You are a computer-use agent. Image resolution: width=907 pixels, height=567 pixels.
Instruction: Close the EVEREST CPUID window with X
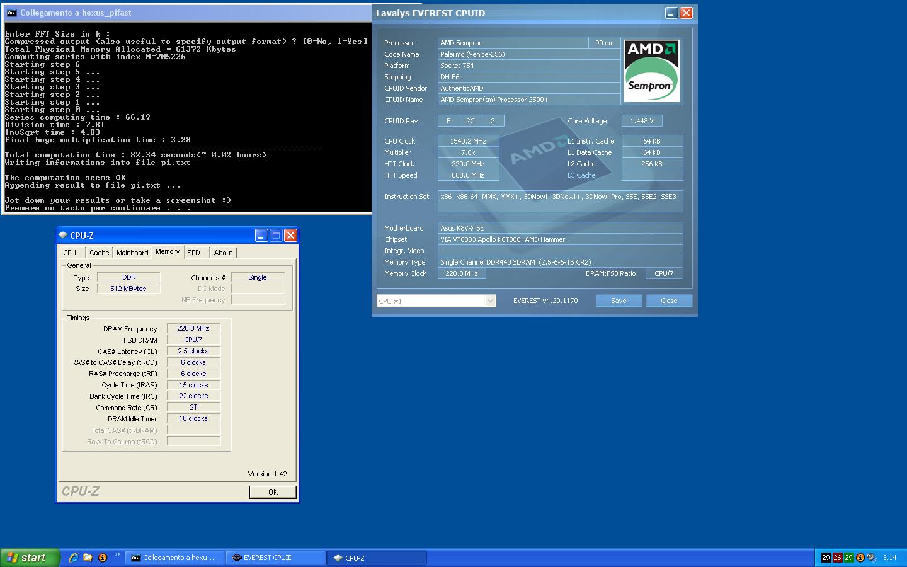point(686,13)
